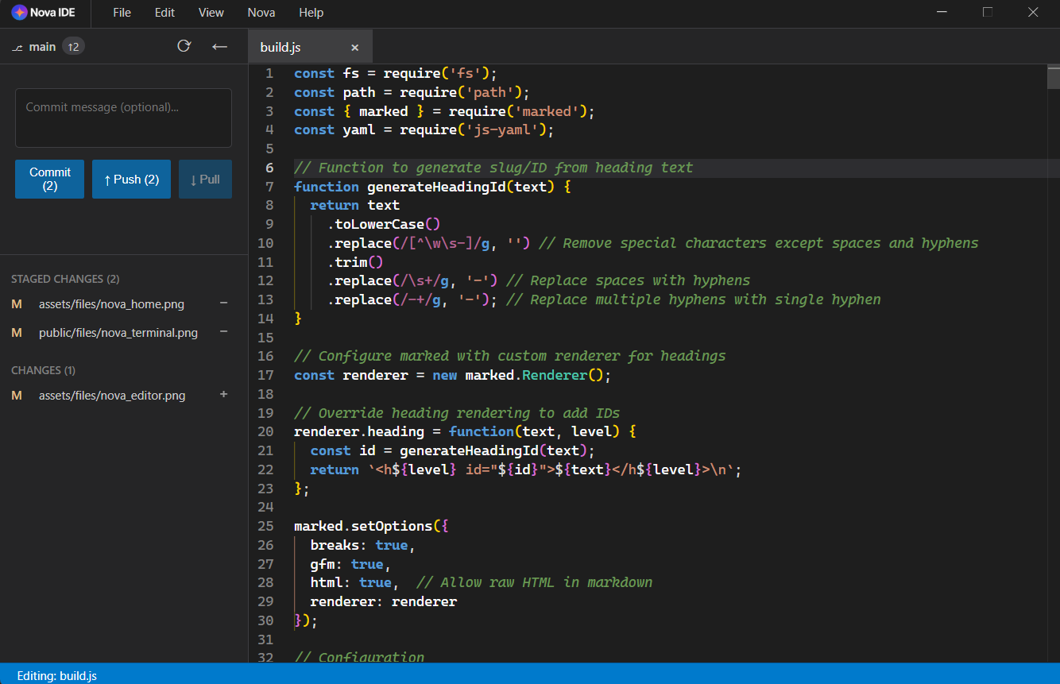
Task: Collapse the STAGED CHANGES section
Action: (x=65, y=279)
